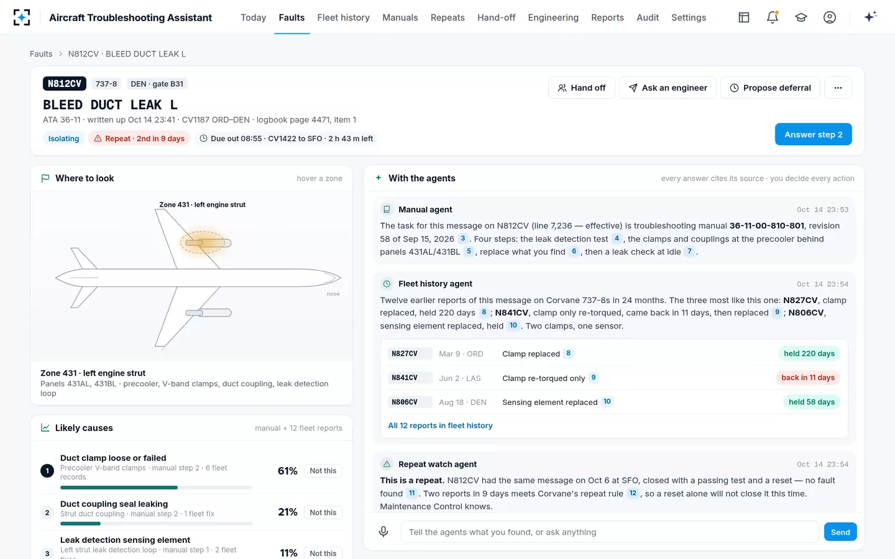Open the user account icon
Viewport: 895px width, 559px height.
tap(830, 17)
